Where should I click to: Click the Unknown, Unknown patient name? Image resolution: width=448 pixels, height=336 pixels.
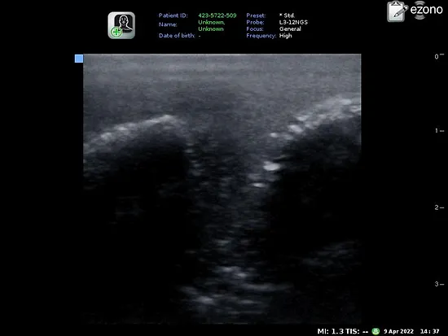tap(212, 25)
